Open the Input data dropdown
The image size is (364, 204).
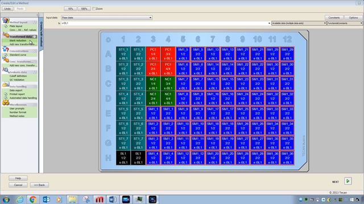click(150, 18)
